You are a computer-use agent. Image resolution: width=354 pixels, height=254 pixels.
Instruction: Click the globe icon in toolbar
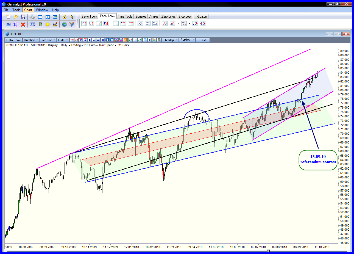64,24
